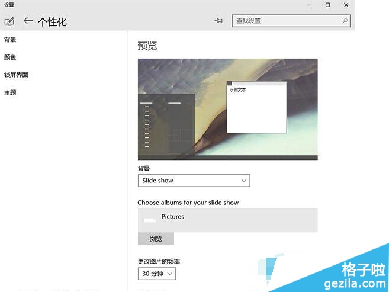Maximize the 设置 window

(328, 5)
